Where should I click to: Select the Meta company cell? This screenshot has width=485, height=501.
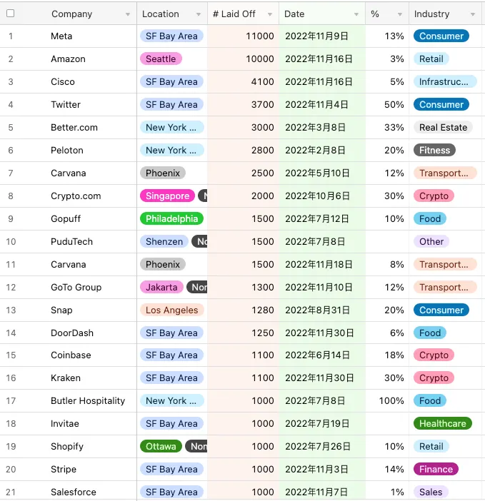tap(61, 36)
